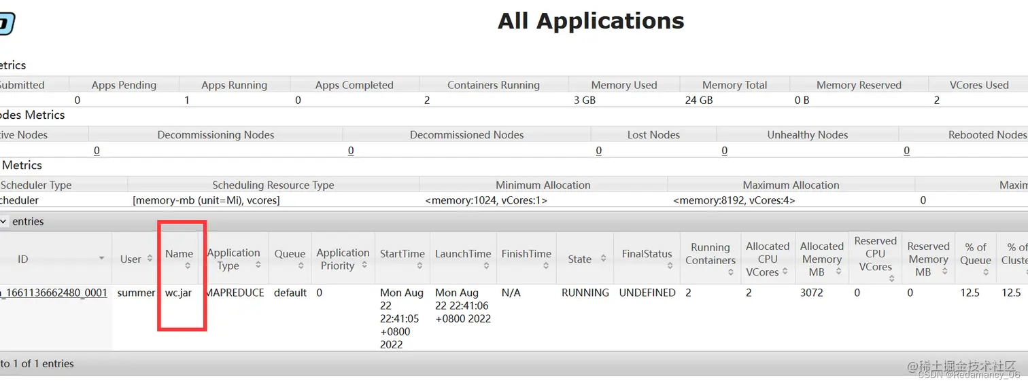Click the 'Scheduling Resource Type' header
This screenshot has width=1028, height=385.
273,185
